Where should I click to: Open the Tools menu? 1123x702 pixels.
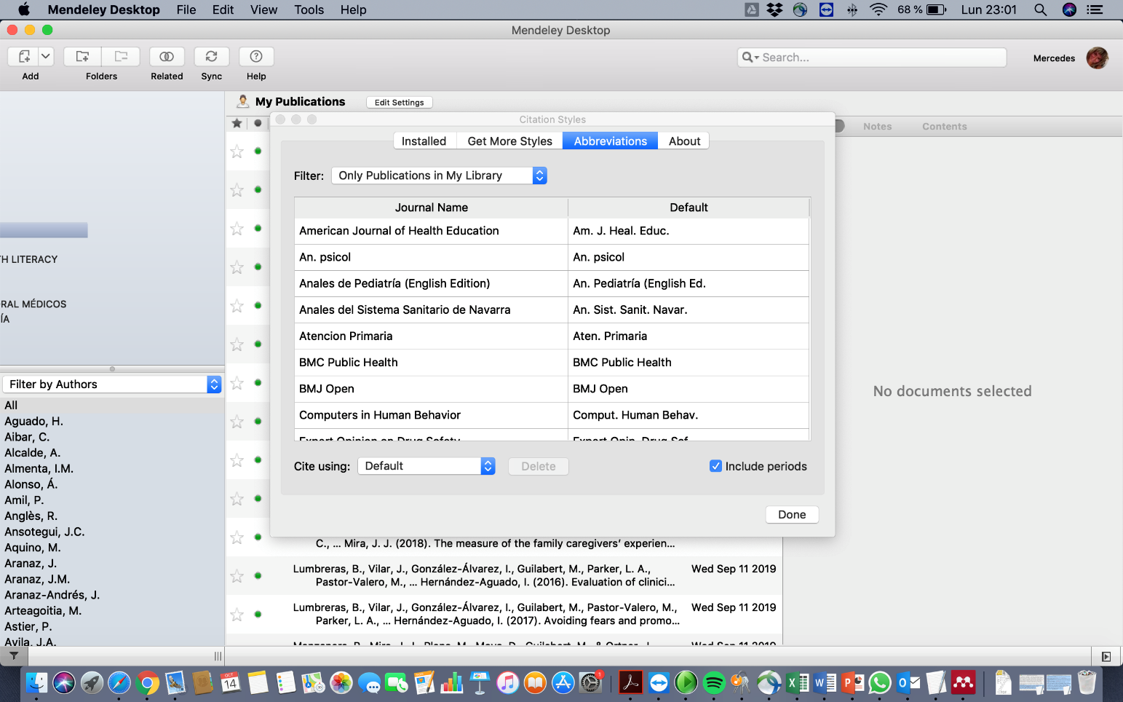(309, 9)
